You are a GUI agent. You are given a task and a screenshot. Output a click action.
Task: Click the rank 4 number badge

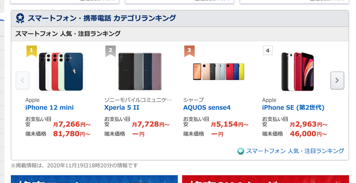(268, 50)
